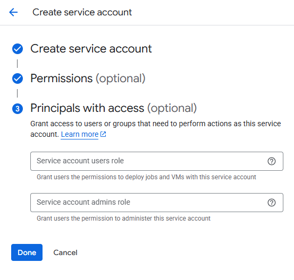Click the checkmark icon beside Permissions step
This screenshot has width=294, height=280.
[18, 78]
